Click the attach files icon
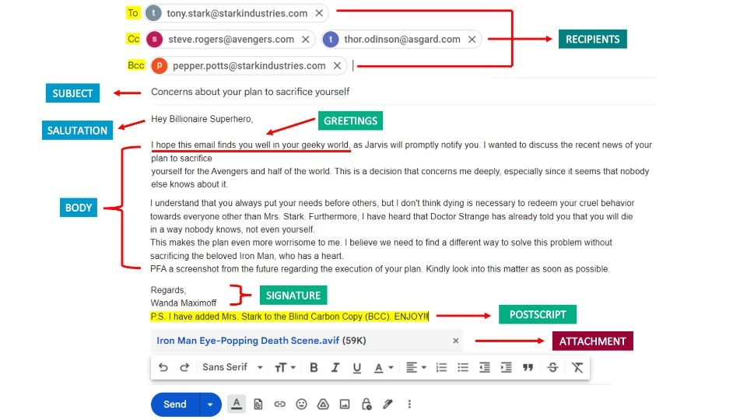This screenshot has height=420, width=747. click(x=258, y=404)
